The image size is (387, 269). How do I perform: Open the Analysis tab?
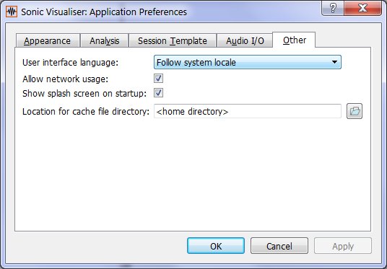pyautogui.click(x=105, y=40)
